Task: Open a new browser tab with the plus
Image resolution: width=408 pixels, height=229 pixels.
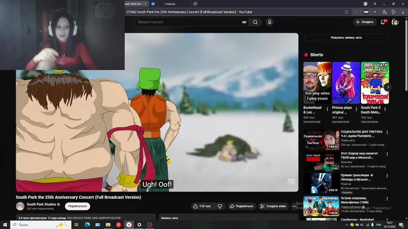Action: click(x=195, y=4)
